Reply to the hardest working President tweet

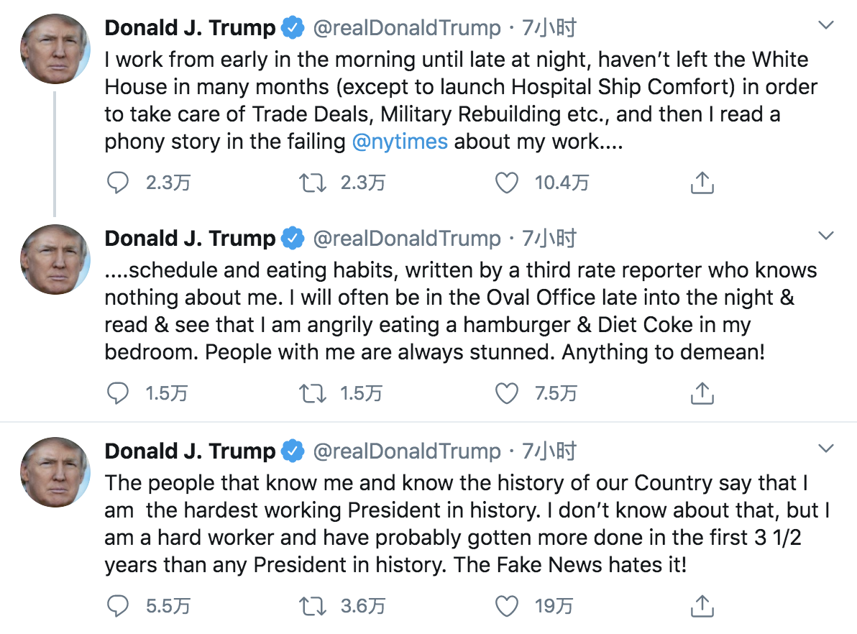coord(116,606)
